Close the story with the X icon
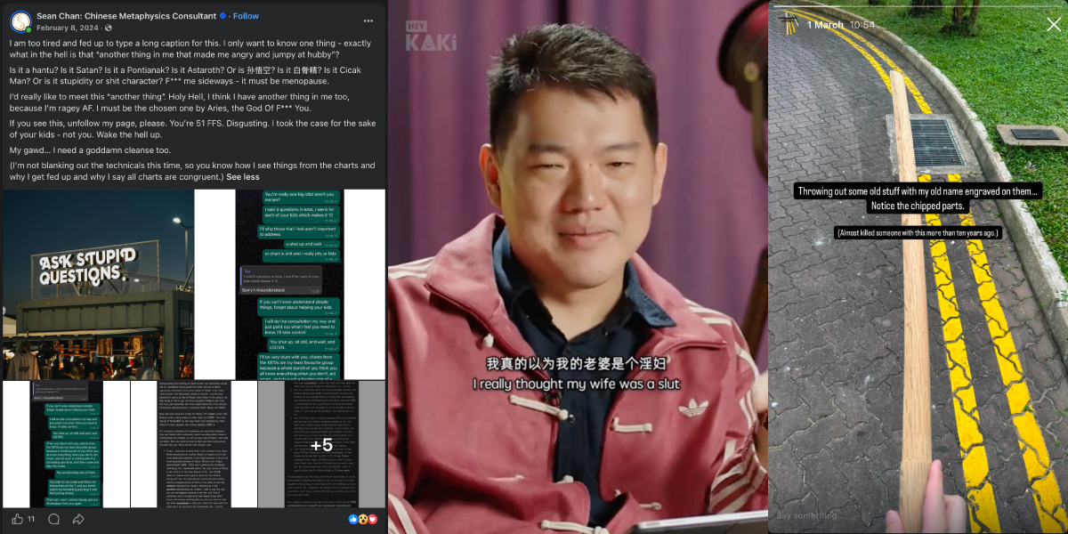This screenshot has width=1068, height=534. click(x=1054, y=24)
